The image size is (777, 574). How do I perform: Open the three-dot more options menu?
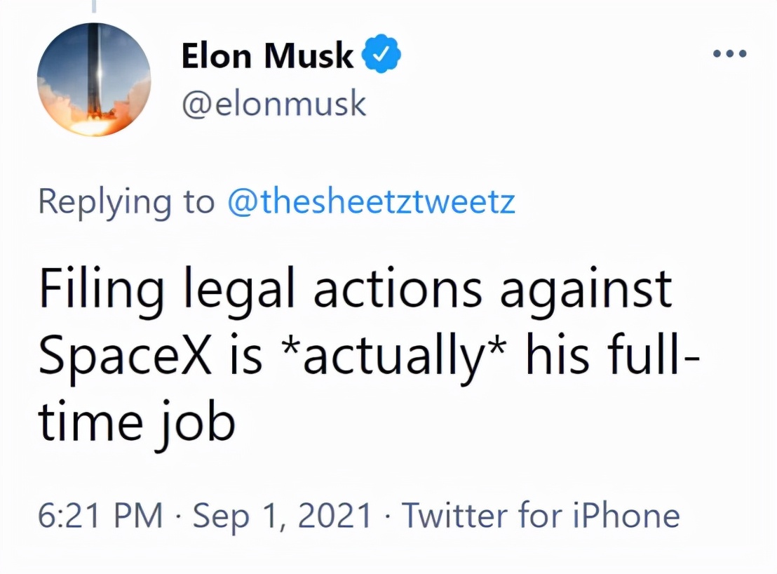coord(731,54)
